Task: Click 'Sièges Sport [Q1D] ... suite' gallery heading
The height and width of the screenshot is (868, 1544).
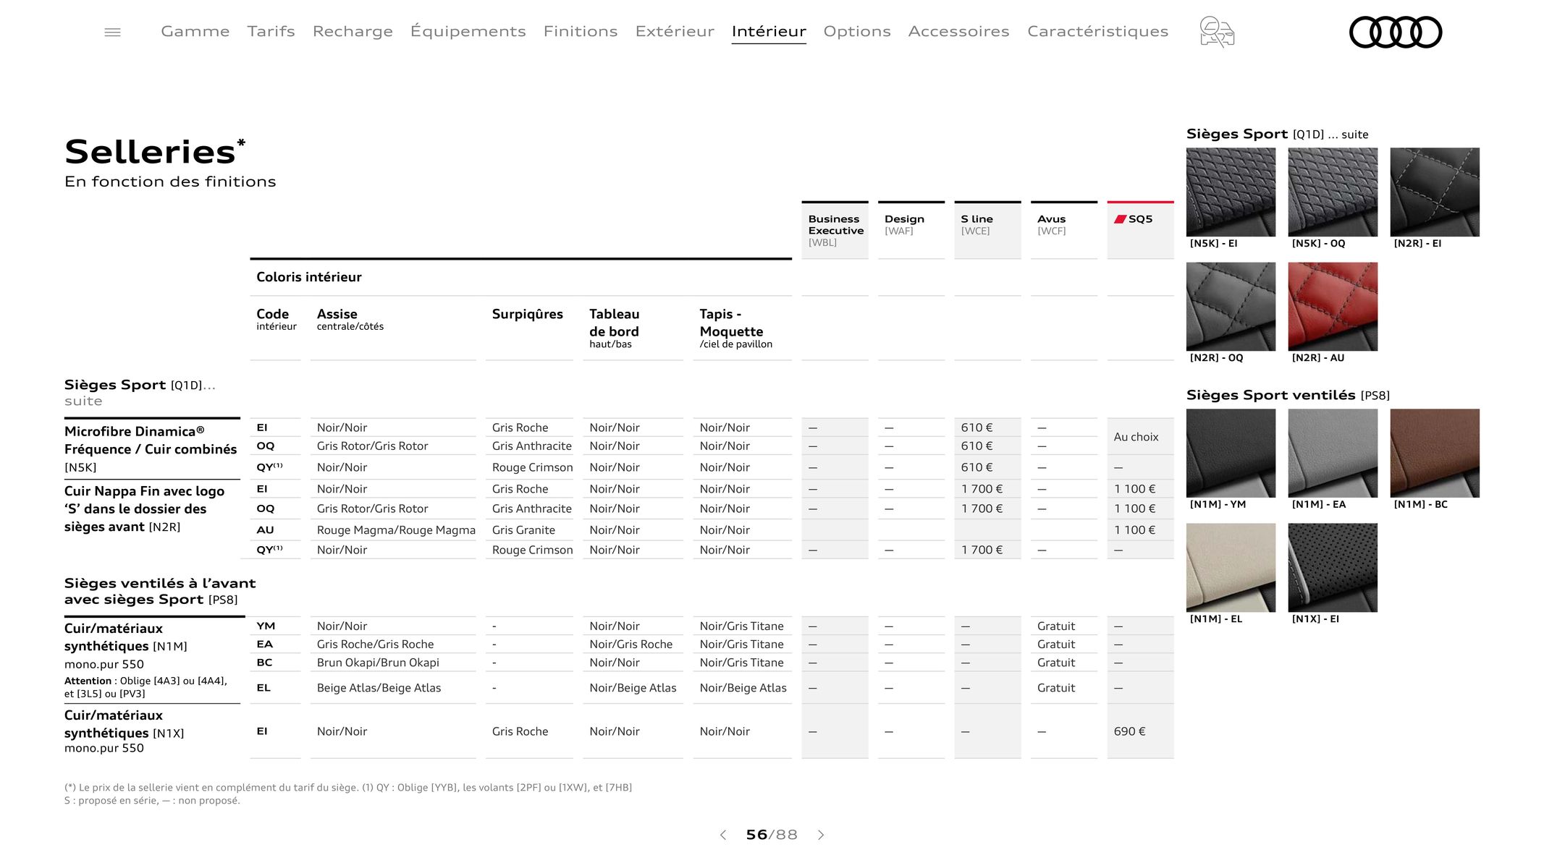Action: [1277, 134]
